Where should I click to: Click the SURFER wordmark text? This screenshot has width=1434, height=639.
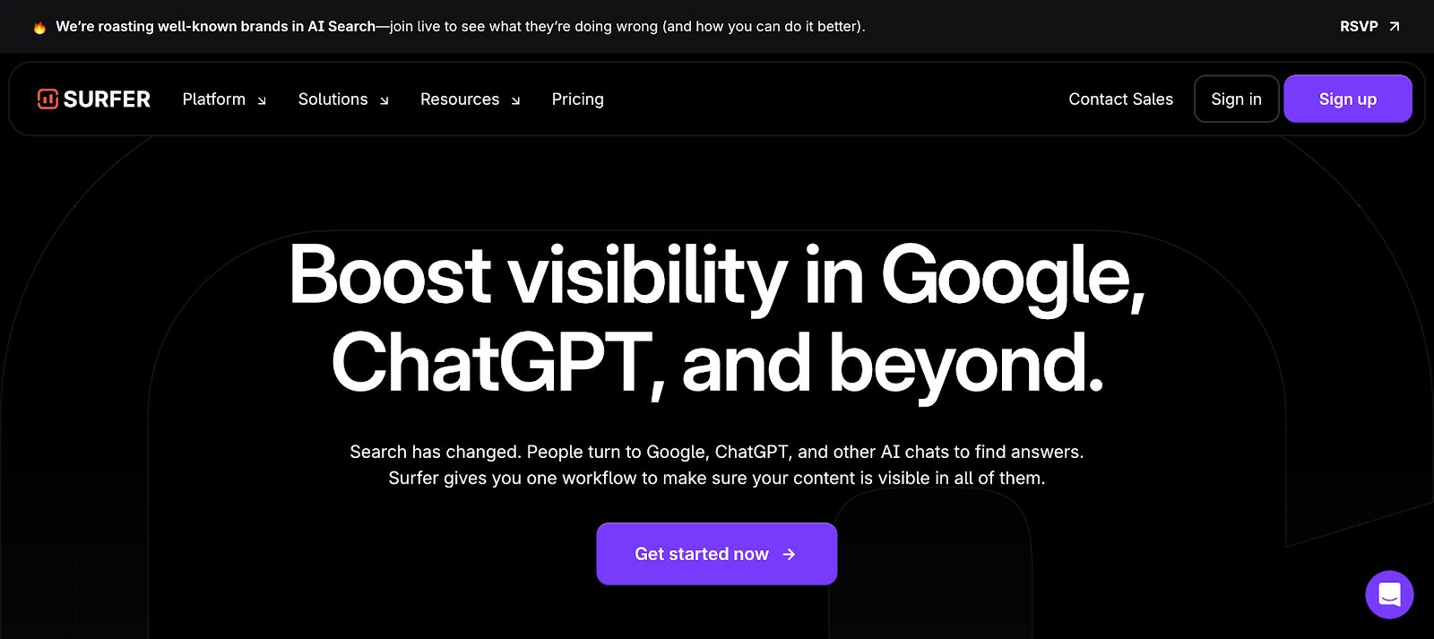pos(107,99)
